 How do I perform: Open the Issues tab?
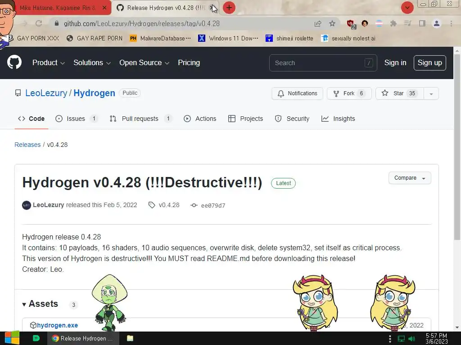coord(76,119)
